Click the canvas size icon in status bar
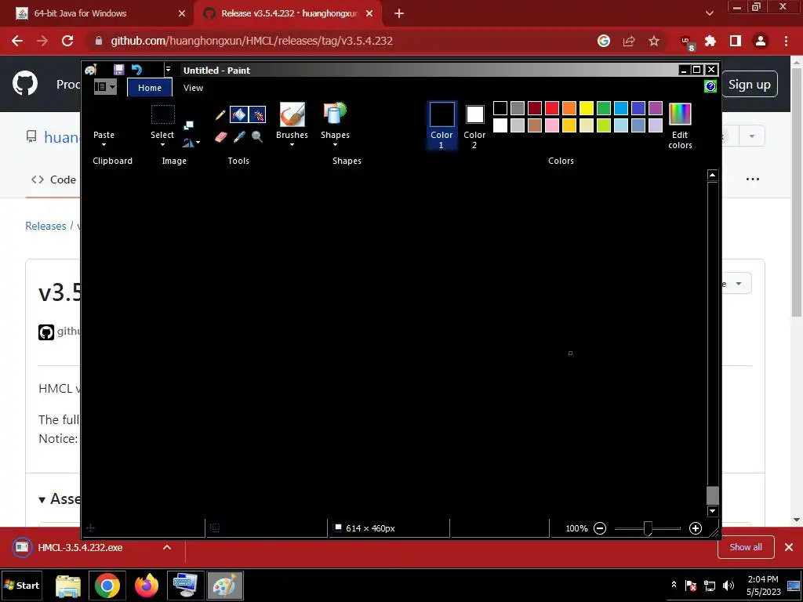The image size is (803, 602). tap(337, 528)
